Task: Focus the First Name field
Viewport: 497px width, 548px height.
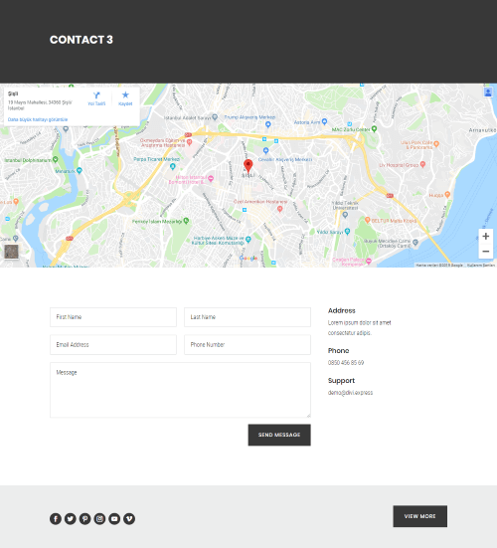Action: (x=113, y=317)
